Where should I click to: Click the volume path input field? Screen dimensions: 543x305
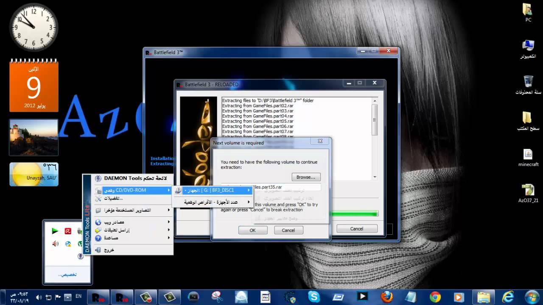(x=271, y=187)
